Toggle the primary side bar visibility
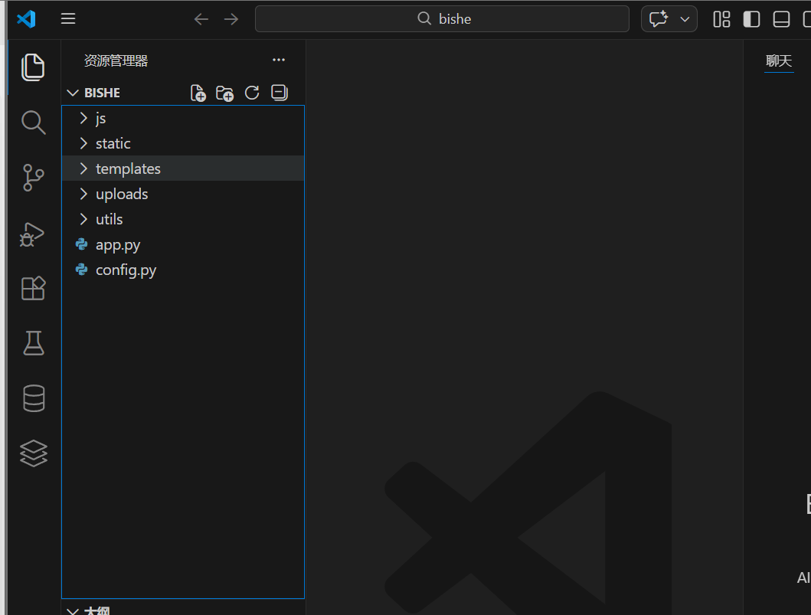 [x=751, y=19]
